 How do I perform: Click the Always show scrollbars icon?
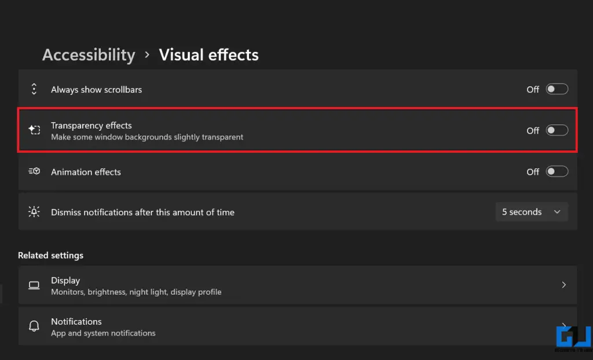pyautogui.click(x=34, y=89)
